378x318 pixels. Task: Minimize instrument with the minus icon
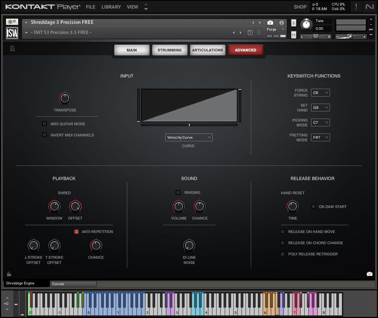371,24
